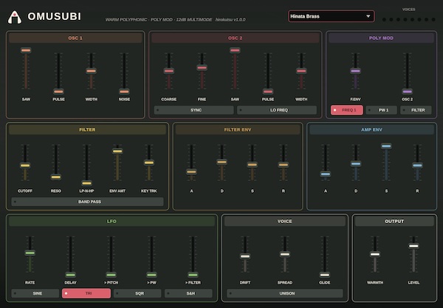Image resolution: width=443 pixels, height=308 pixels.
Task: Enable the FILTER poly mod destination
Action: 416,110
